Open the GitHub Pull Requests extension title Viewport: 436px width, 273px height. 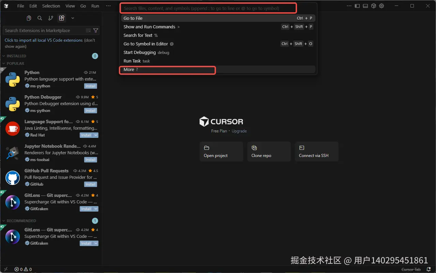pyautogui.click(x=46, y=171)
